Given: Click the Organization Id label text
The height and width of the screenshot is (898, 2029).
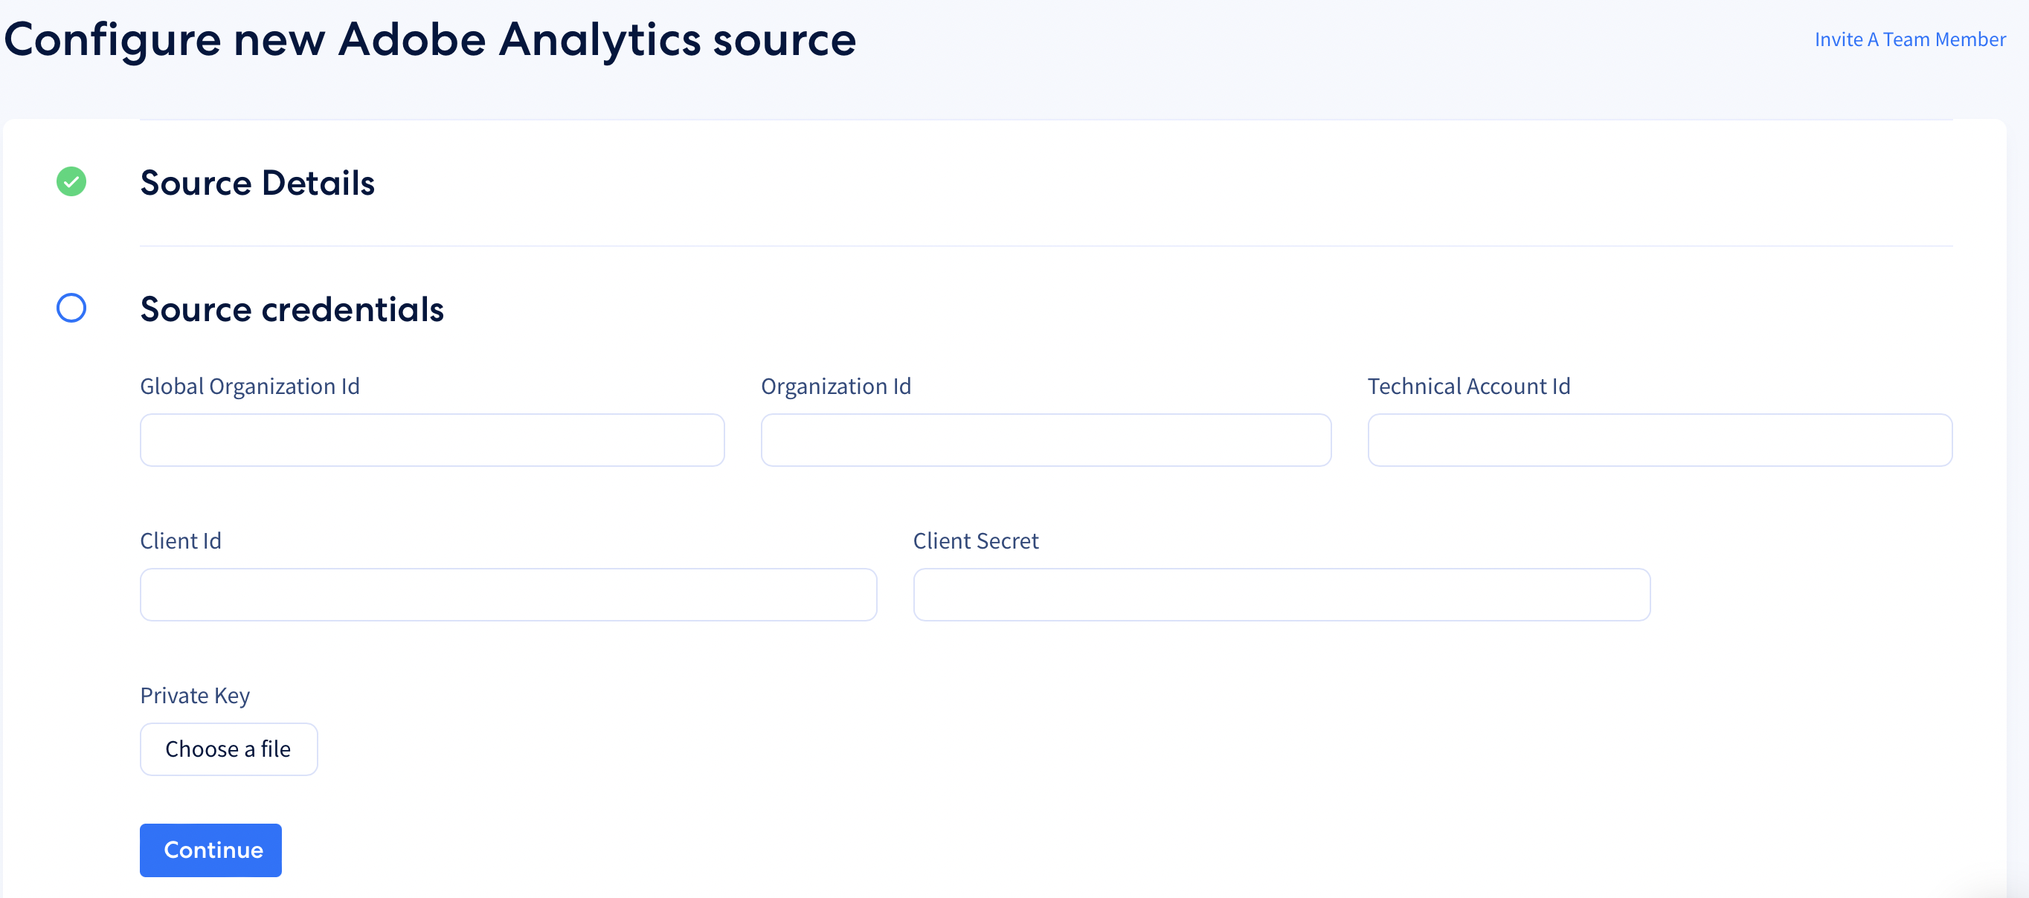Looking at the screenshot, I should (x=836, y=387).
